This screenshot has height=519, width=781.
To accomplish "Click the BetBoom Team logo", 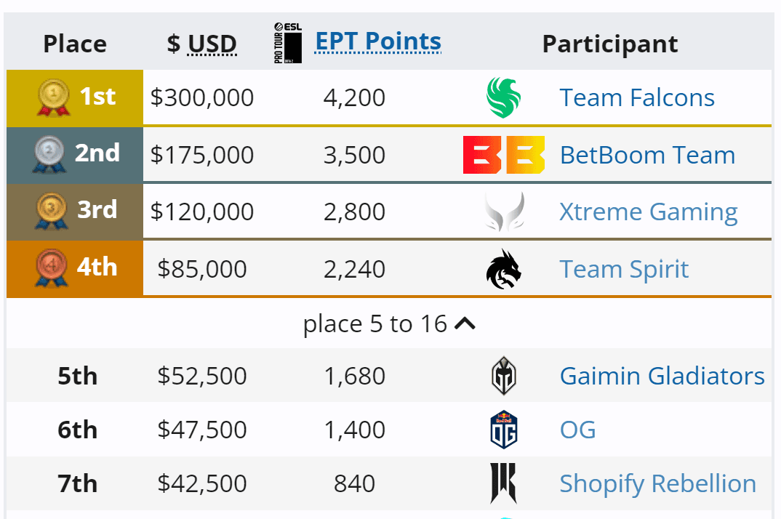I will pyautogui.click(x=504, y=155).
